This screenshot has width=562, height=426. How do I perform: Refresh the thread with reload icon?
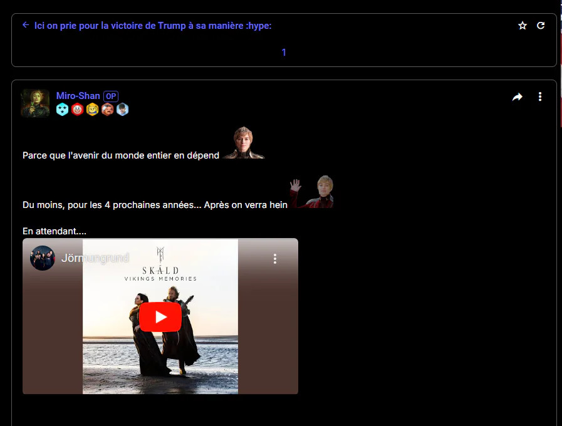tap(541, 26)
